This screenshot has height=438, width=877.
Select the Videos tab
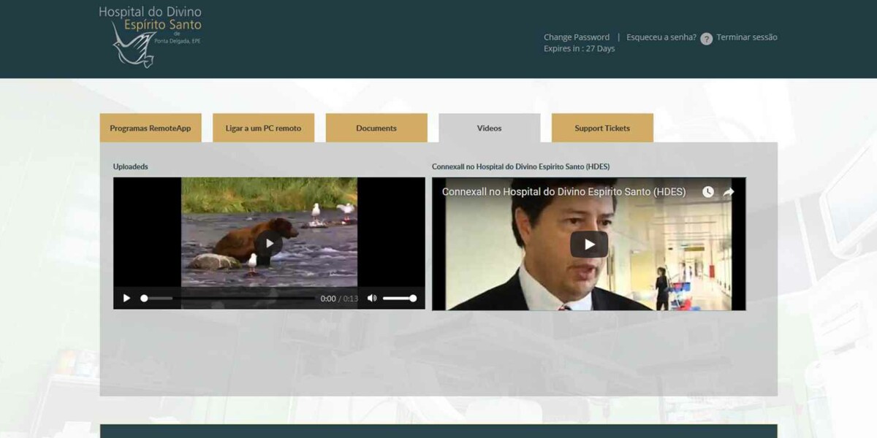(489, 128)
